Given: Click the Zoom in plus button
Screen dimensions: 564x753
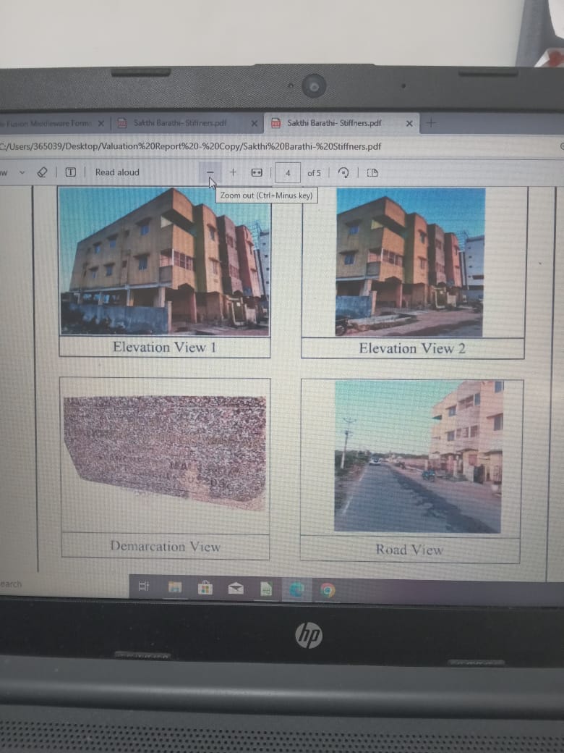Looking at the screenshot, I should point(233,172).
